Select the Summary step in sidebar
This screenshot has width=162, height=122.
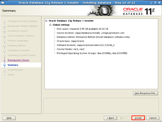13,65
